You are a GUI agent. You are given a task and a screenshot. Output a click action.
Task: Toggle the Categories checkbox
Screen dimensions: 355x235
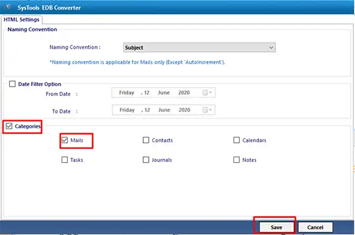(x=9, y=126)
